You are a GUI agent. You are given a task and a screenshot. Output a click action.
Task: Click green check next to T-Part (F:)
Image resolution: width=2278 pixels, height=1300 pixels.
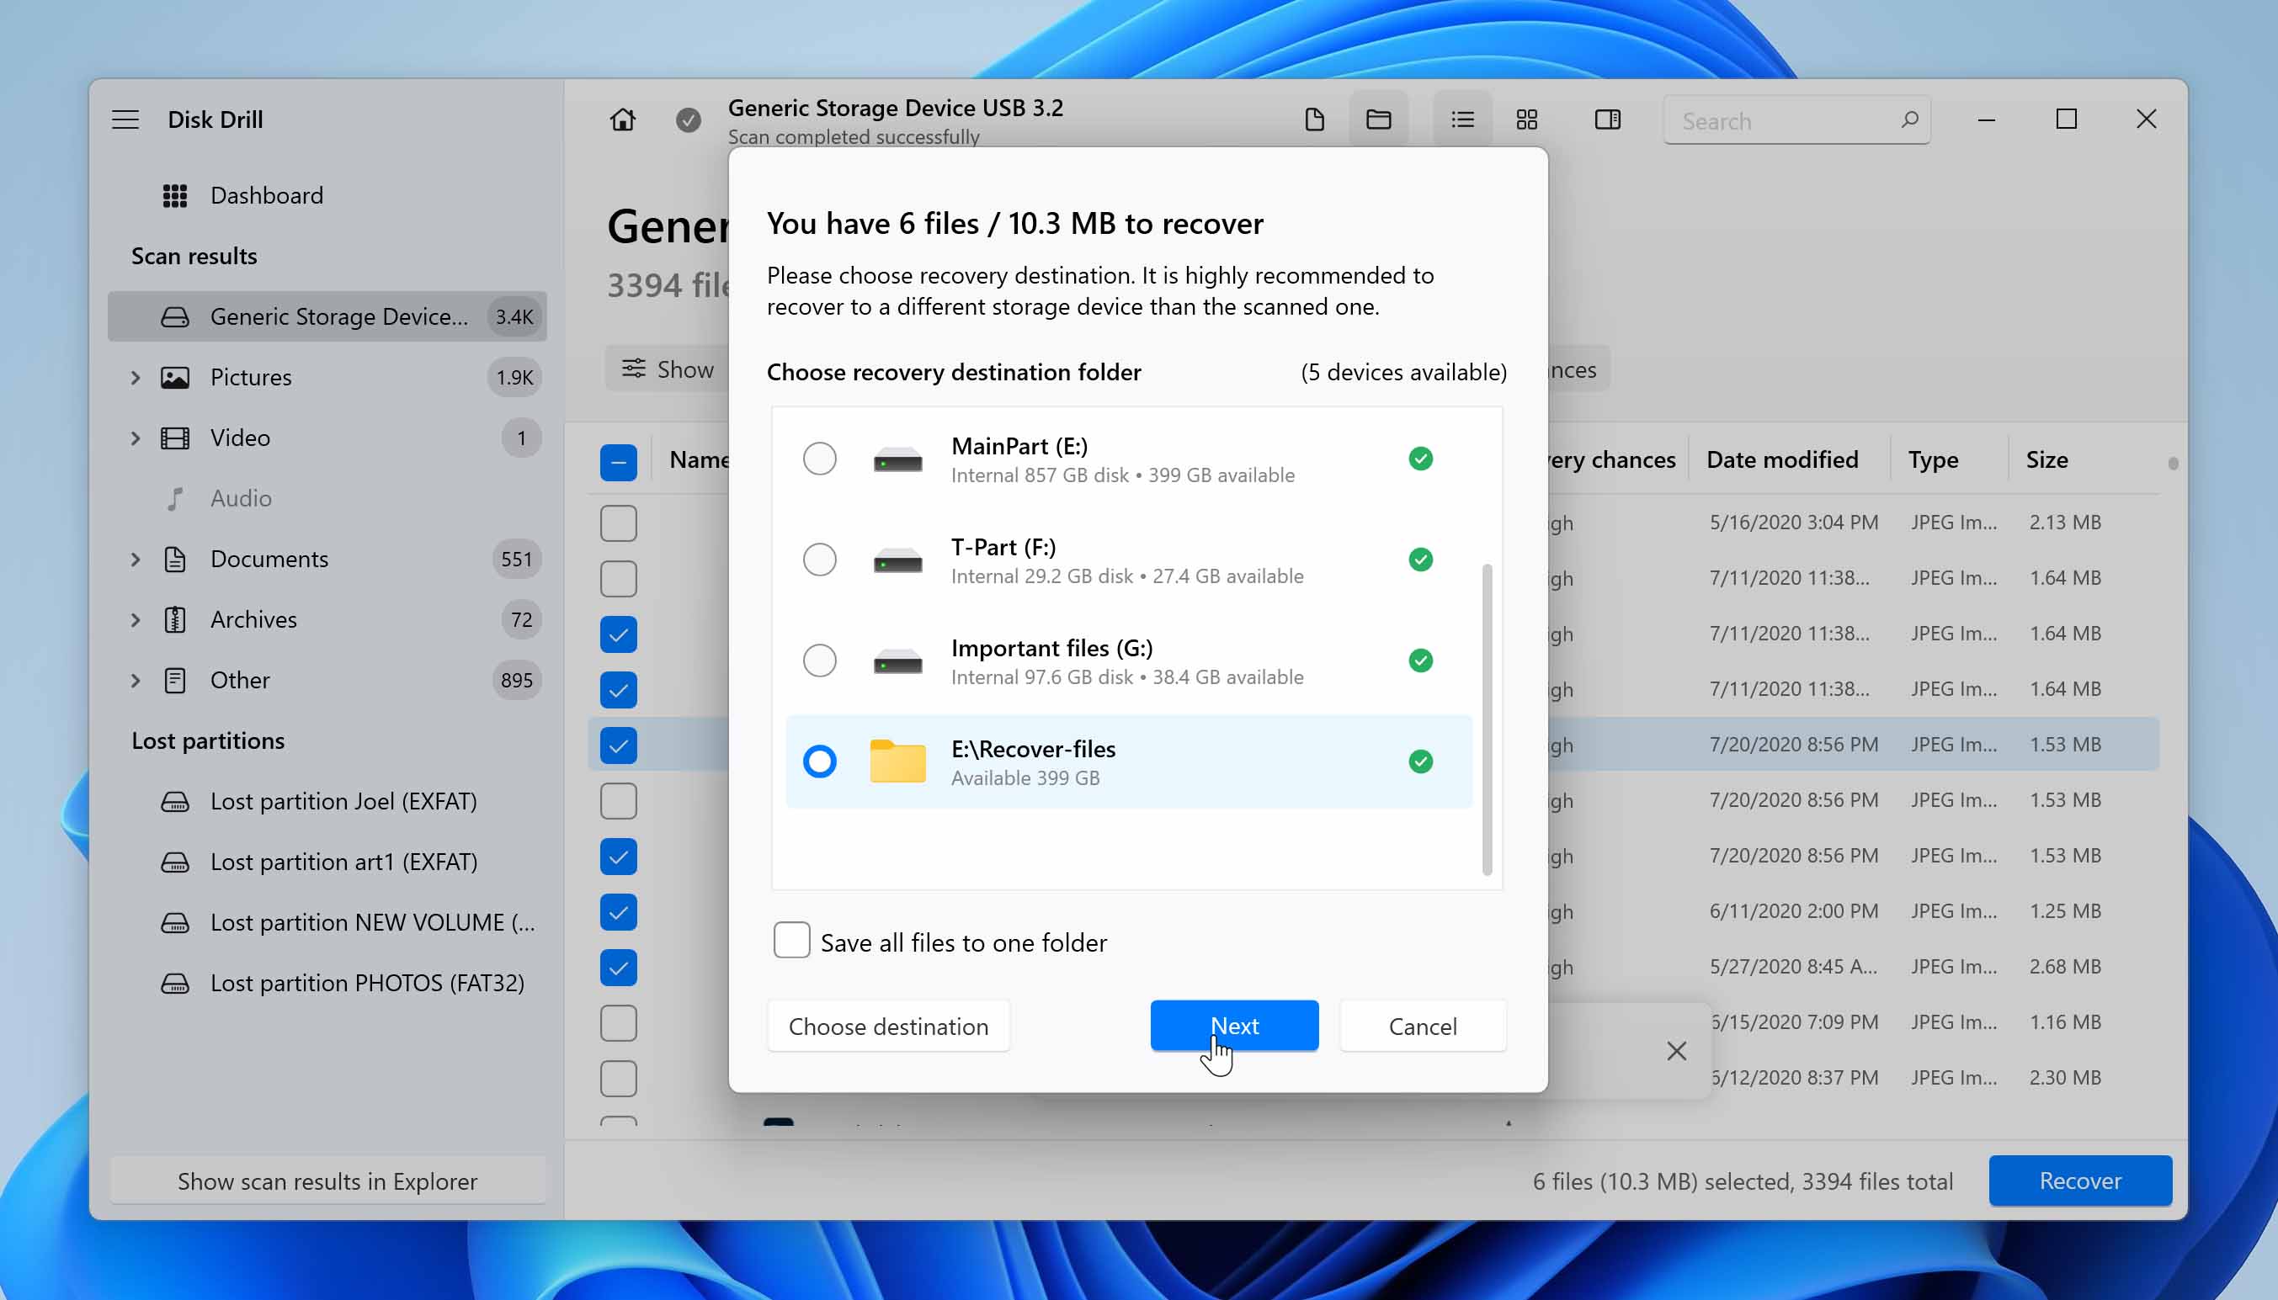[x=1420, y=560]
